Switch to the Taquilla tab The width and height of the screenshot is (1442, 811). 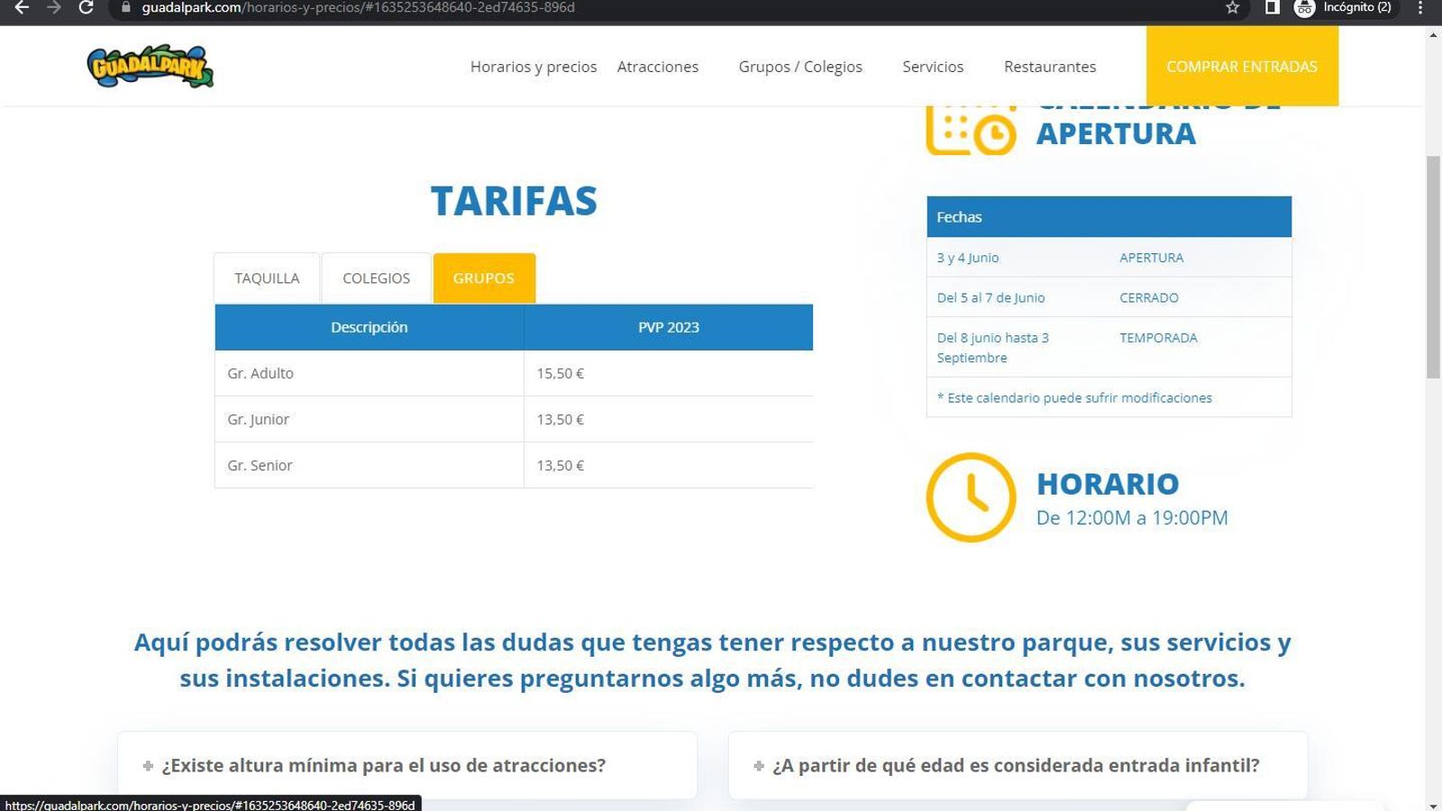pos(267,278)
